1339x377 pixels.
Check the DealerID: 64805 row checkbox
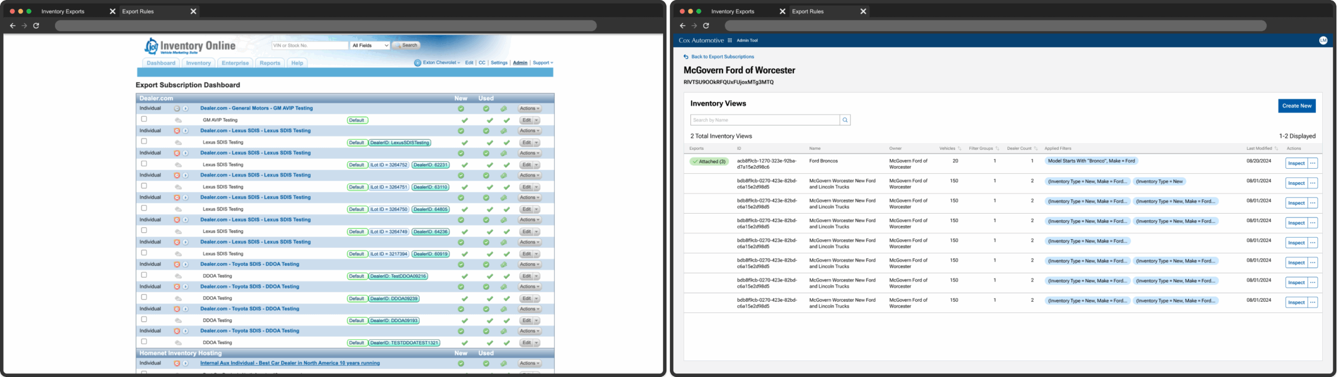[144, 208]
